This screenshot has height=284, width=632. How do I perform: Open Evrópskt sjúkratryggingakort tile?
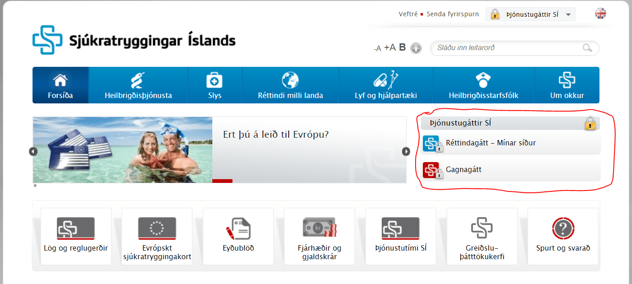[157, 236]
